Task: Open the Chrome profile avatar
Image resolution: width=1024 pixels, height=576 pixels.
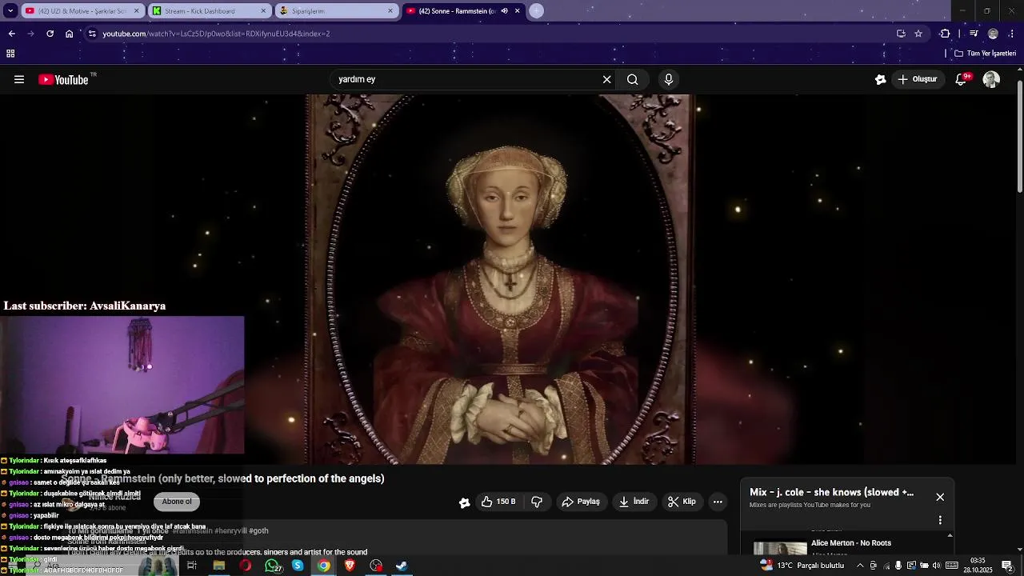Action: click(x=993, y=34)
